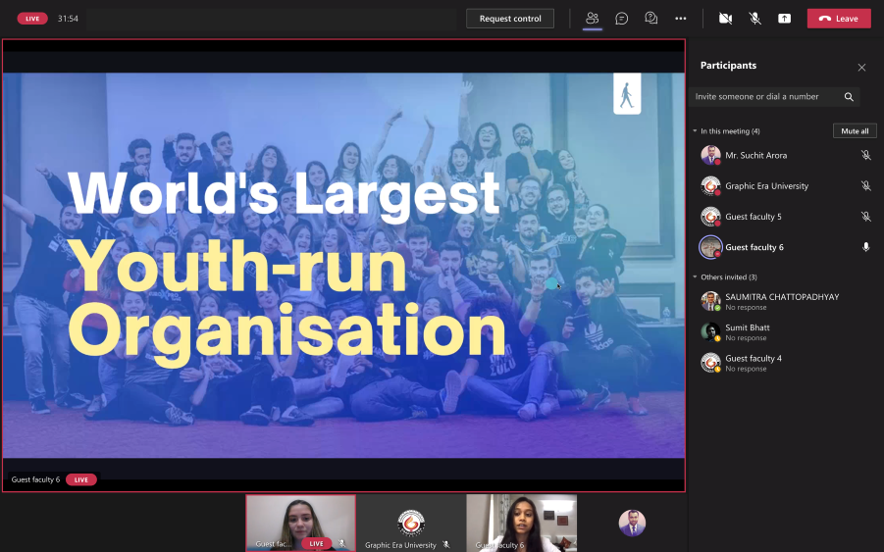Click the search magnifier in the invite box
This screenshot has width=884, height=552.
(849, 97)
